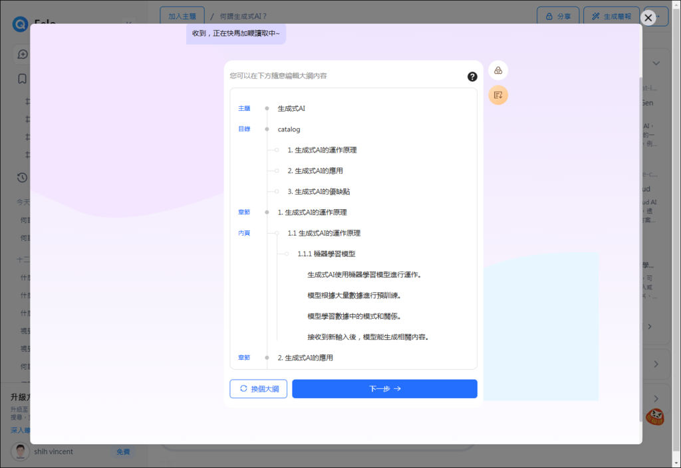Click 下一步 to proceed
The width and height of the screenshot is (681, 468).
(x=384, y=389)
